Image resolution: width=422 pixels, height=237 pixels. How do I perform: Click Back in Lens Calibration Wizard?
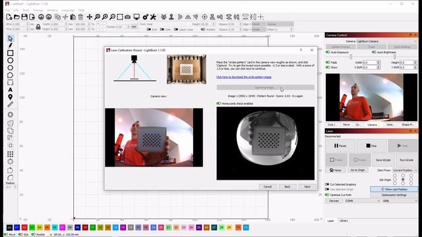(287, 186)
